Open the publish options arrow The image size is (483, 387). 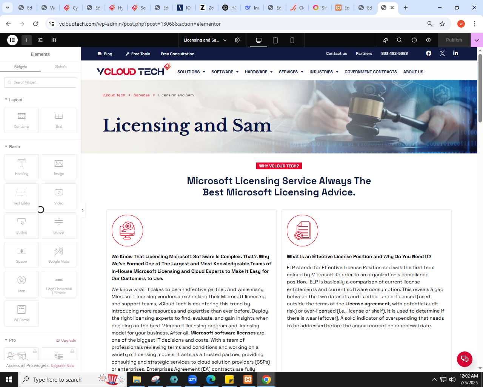pos(477,40)
